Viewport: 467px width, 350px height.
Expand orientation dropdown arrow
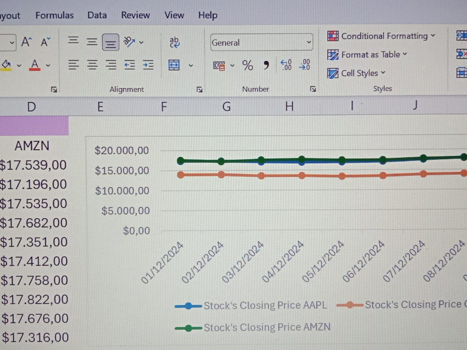(141, 42)
